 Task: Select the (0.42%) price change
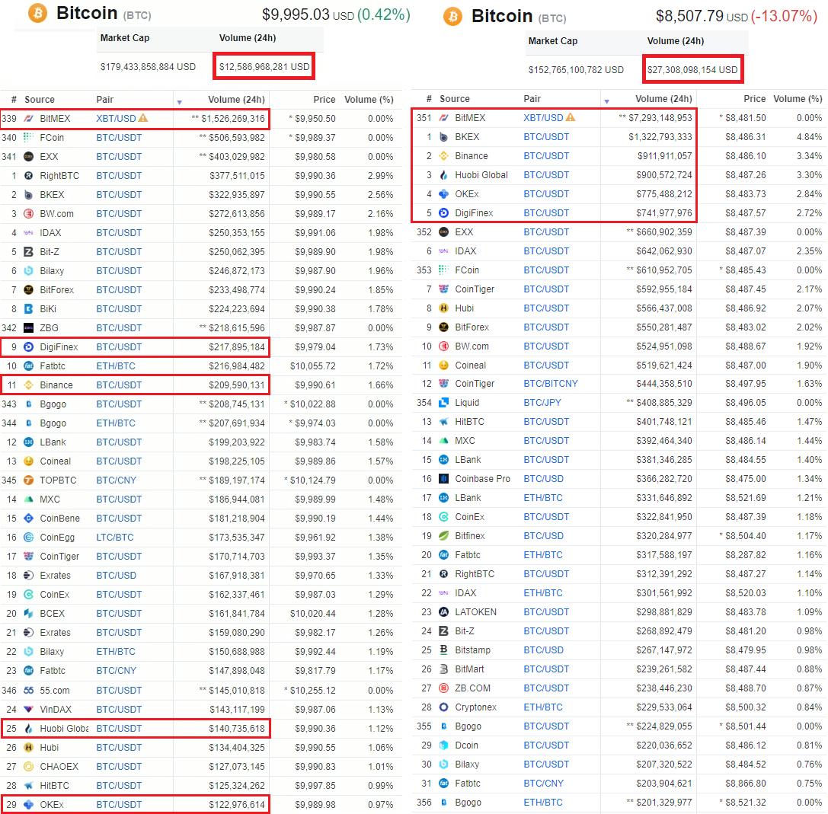(384, 14)
